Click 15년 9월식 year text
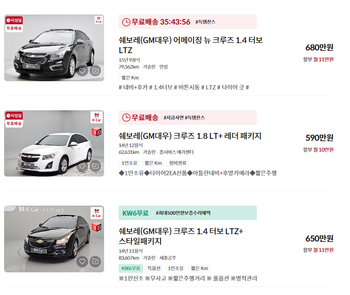This screenshot has width=350, height=295. tap(129, 60)
